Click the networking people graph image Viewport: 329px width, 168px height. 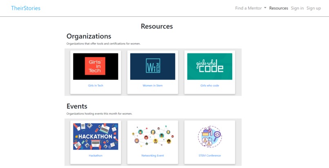click(x=153, y=135)
